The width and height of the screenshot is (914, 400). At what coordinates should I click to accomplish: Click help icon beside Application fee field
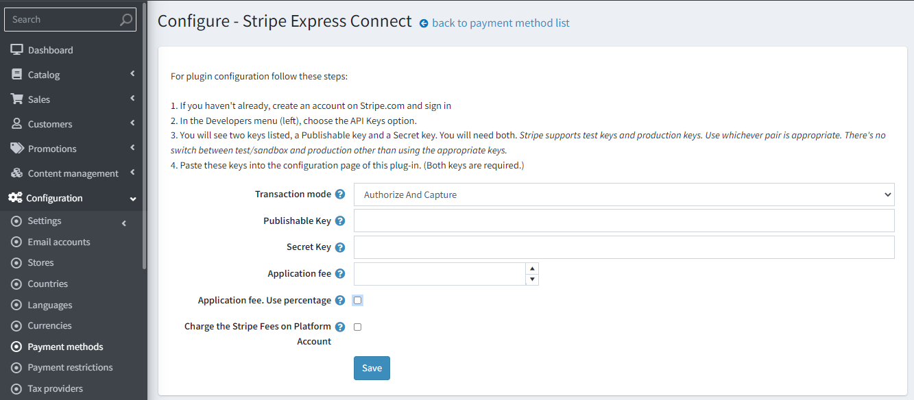[x=340, y=274]
